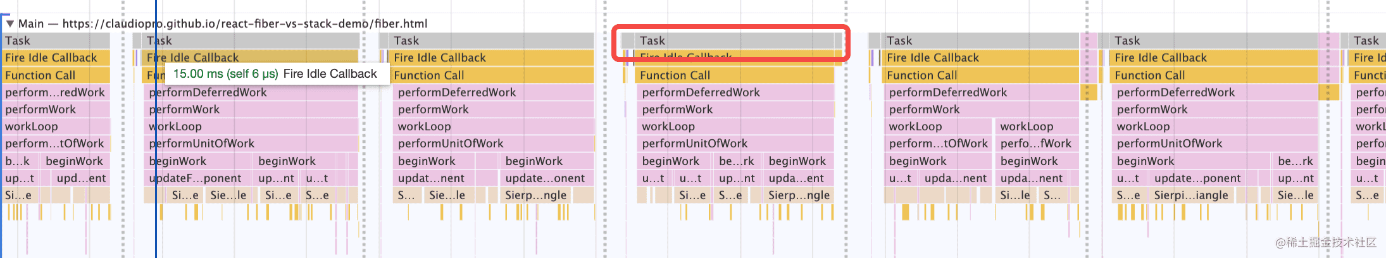Select the Task bar outlined in red
The height and width of the screenshot is (258, 1386).
click(x=733, y=40)
